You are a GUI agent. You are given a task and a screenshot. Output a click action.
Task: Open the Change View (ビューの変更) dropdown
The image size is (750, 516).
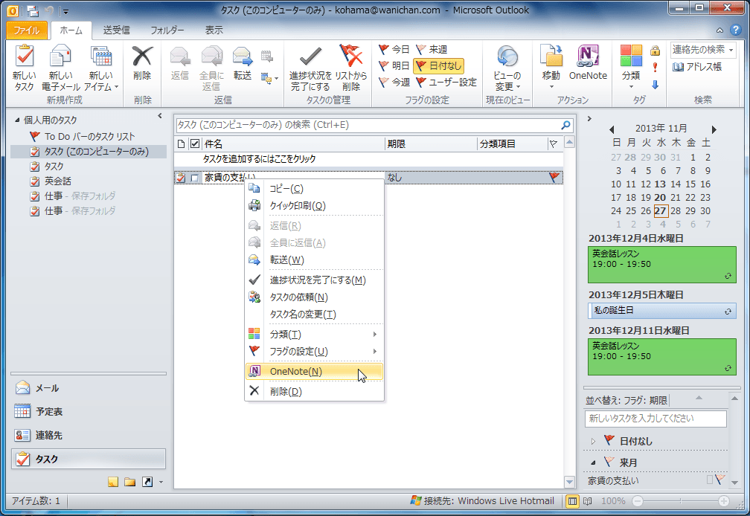507,68
